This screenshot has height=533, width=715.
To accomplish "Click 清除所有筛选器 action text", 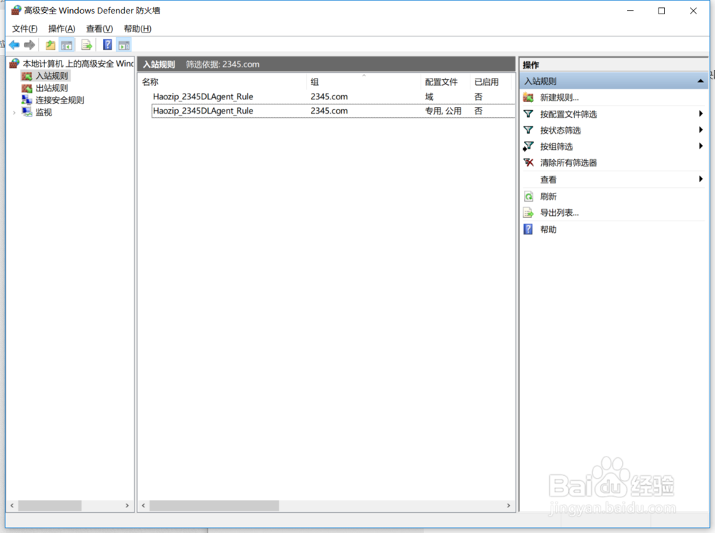I will [x=568, y=163].
